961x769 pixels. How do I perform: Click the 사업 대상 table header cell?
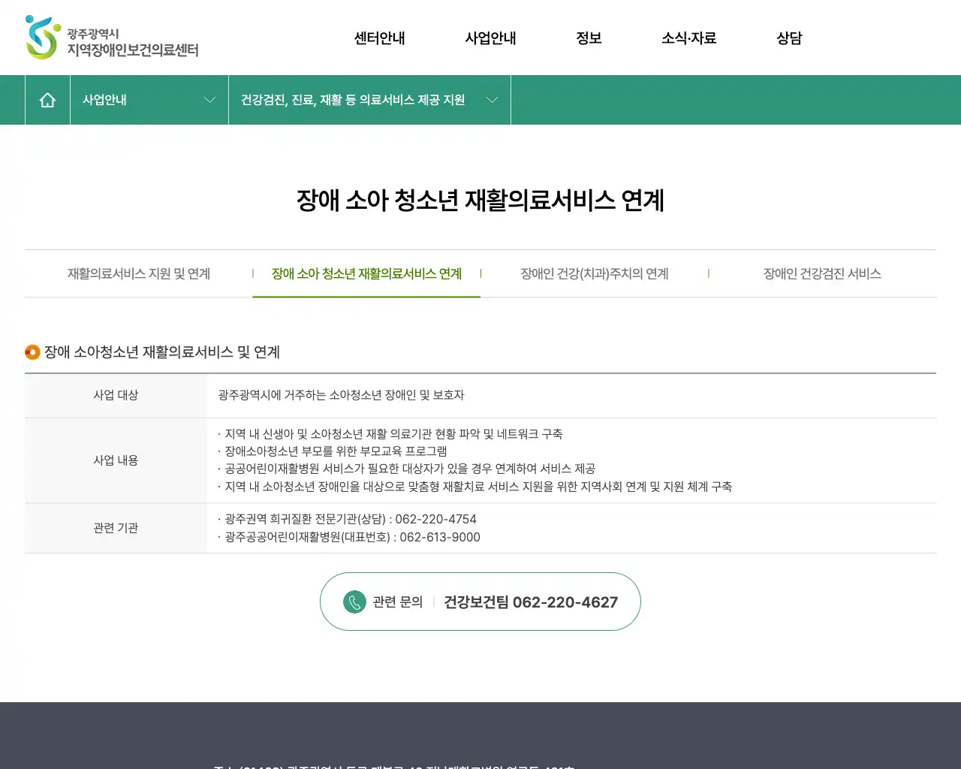pyautogui.click(x=116, y=395)
